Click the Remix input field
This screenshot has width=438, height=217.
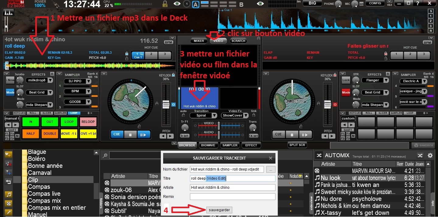tap(233, 197)
